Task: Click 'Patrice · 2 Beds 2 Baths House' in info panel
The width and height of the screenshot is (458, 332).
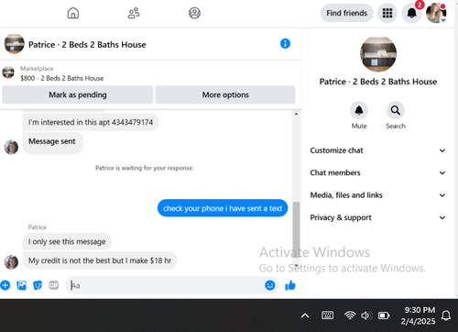Action: pos(378,82)
